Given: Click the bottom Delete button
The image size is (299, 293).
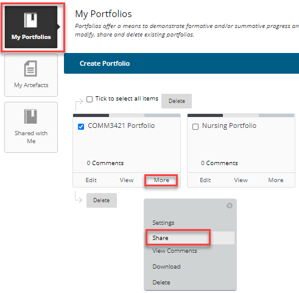Looking at the screenshot, I should pos(102,200).
